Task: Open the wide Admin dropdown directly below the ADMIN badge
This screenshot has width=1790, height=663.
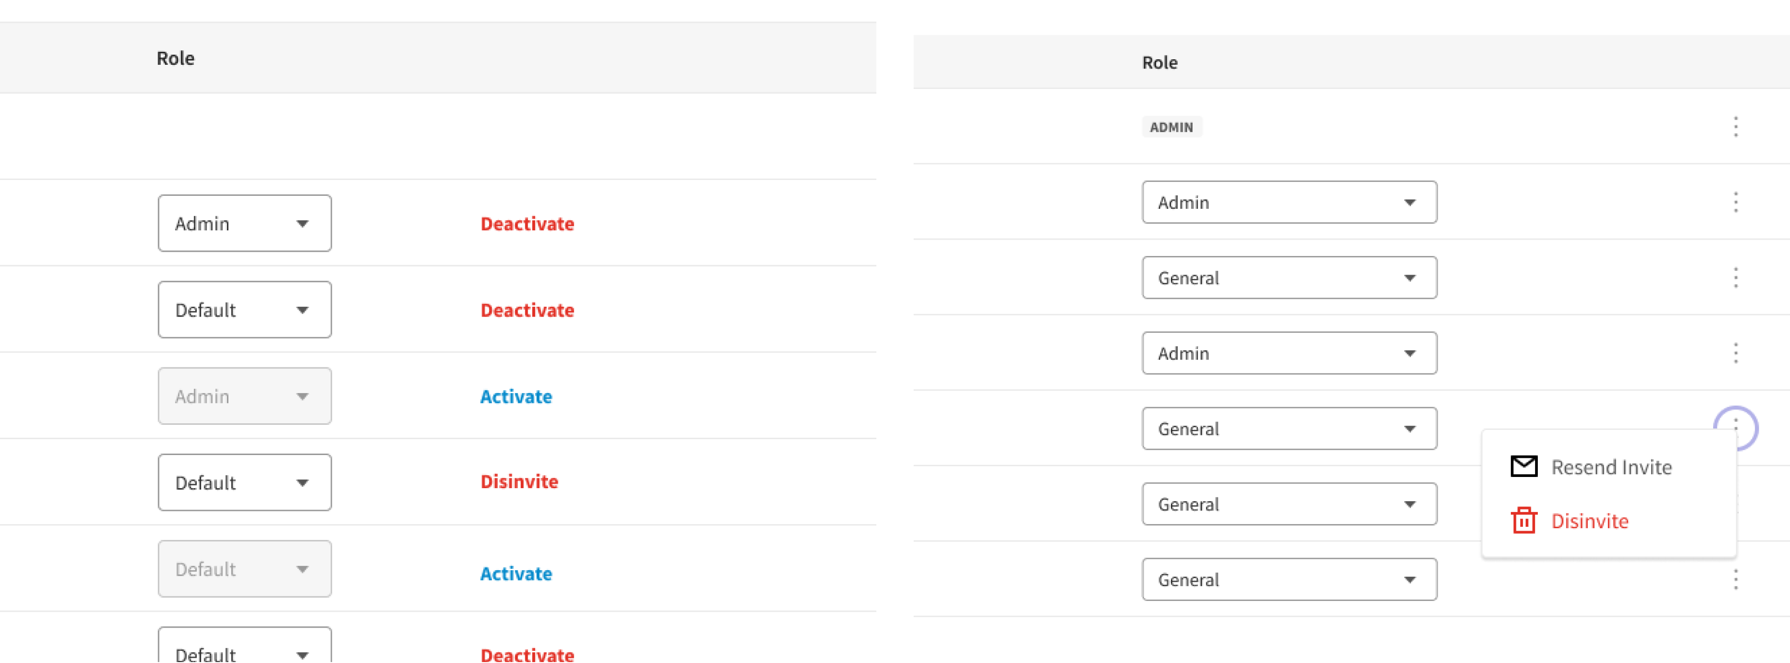Action: coord(1289,202)
